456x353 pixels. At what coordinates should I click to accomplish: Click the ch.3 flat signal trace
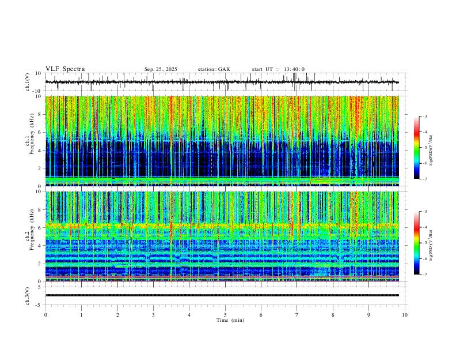(x=222, y=295)
